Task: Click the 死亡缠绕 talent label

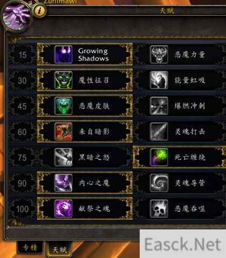Action: click(190, 158)
